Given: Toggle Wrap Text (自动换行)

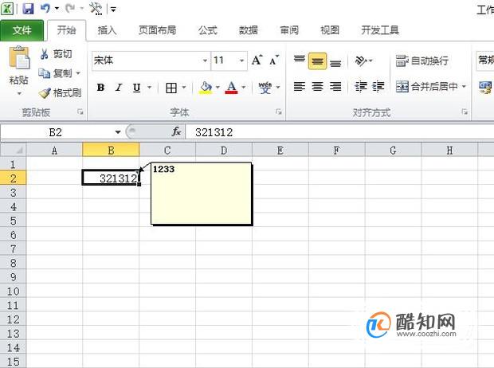Looking at the screenshot, I should 422,61.
